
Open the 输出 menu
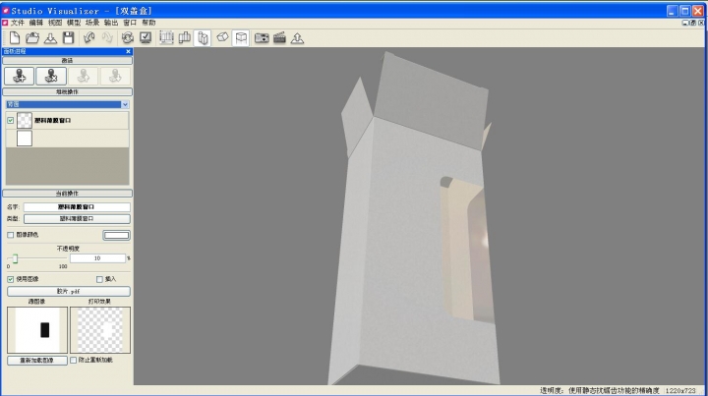pos(110,22)
